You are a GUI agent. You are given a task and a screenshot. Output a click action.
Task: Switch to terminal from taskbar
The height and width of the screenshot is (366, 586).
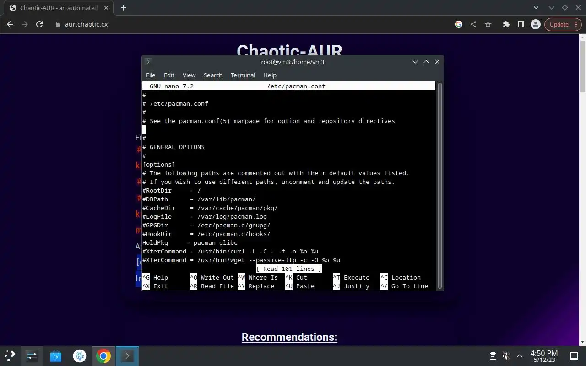pyautogui.click(x=127, y=355)
